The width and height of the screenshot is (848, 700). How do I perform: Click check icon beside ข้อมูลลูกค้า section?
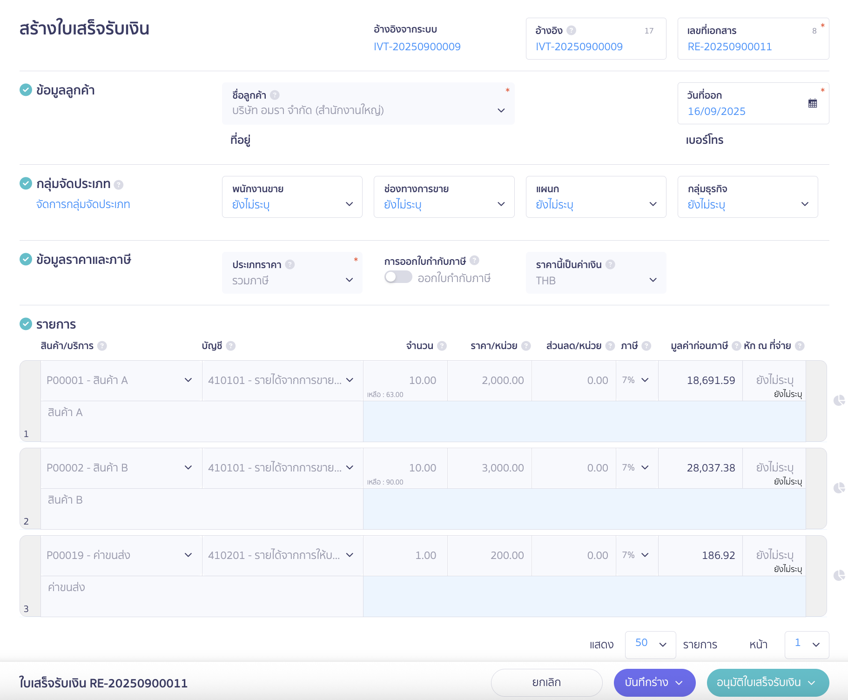point(26,90)
